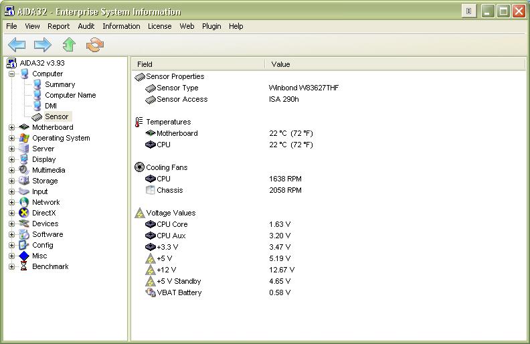Click the Cooling Fans fan icon
Image resolution: width=530 pixels, height=344 pixels.
(x=139, y=167)
